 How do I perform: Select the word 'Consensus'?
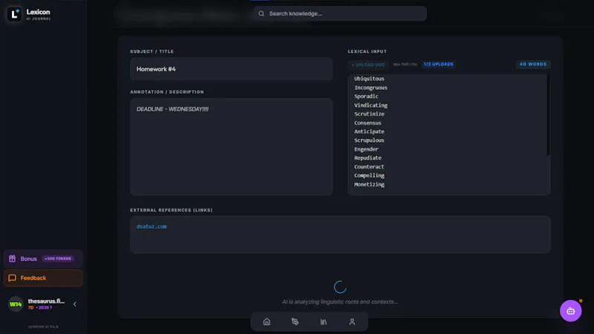(368, 122)
